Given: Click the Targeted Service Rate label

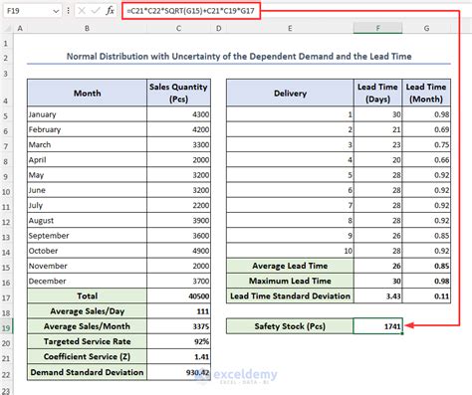Looking at the screenshot, I should [87, 341].
